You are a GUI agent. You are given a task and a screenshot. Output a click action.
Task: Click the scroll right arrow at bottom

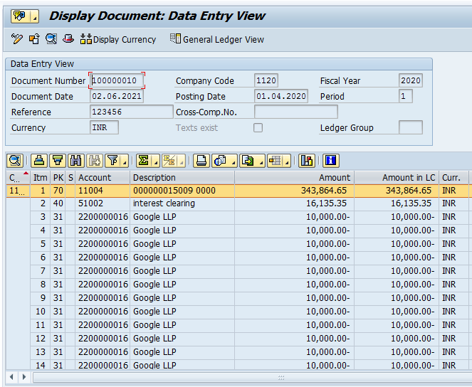coord(24,377)
